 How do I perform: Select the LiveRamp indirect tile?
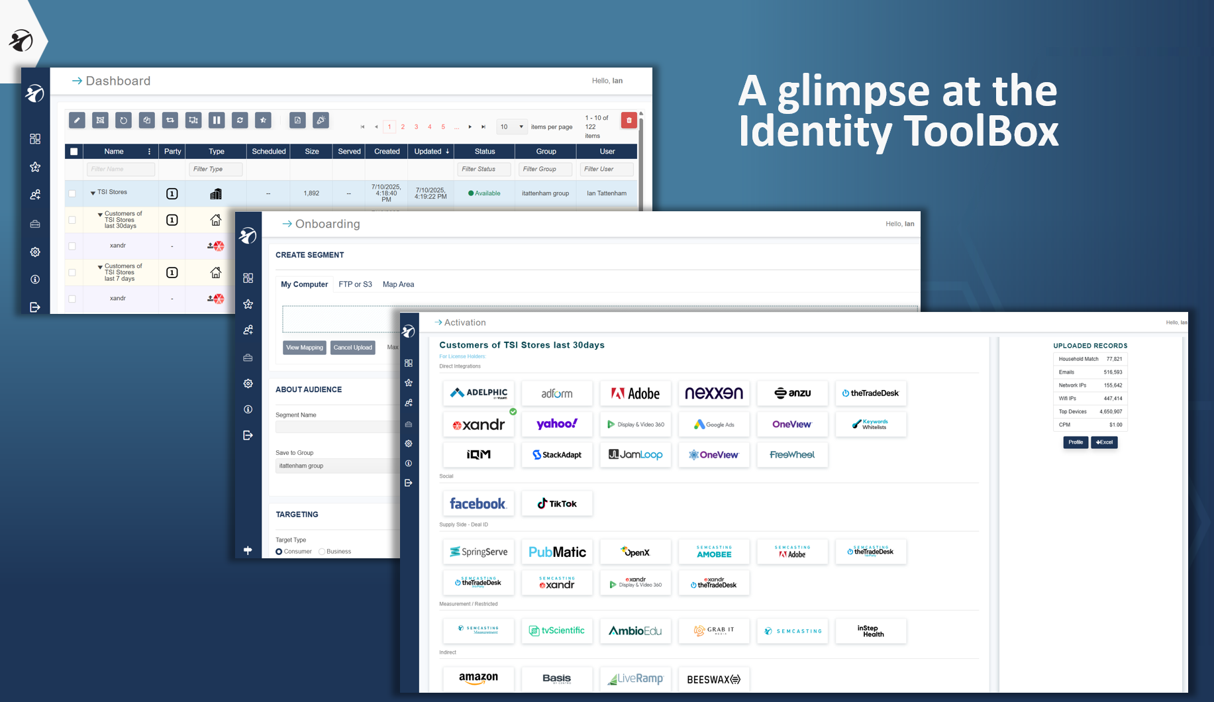(x=636, y=679)
